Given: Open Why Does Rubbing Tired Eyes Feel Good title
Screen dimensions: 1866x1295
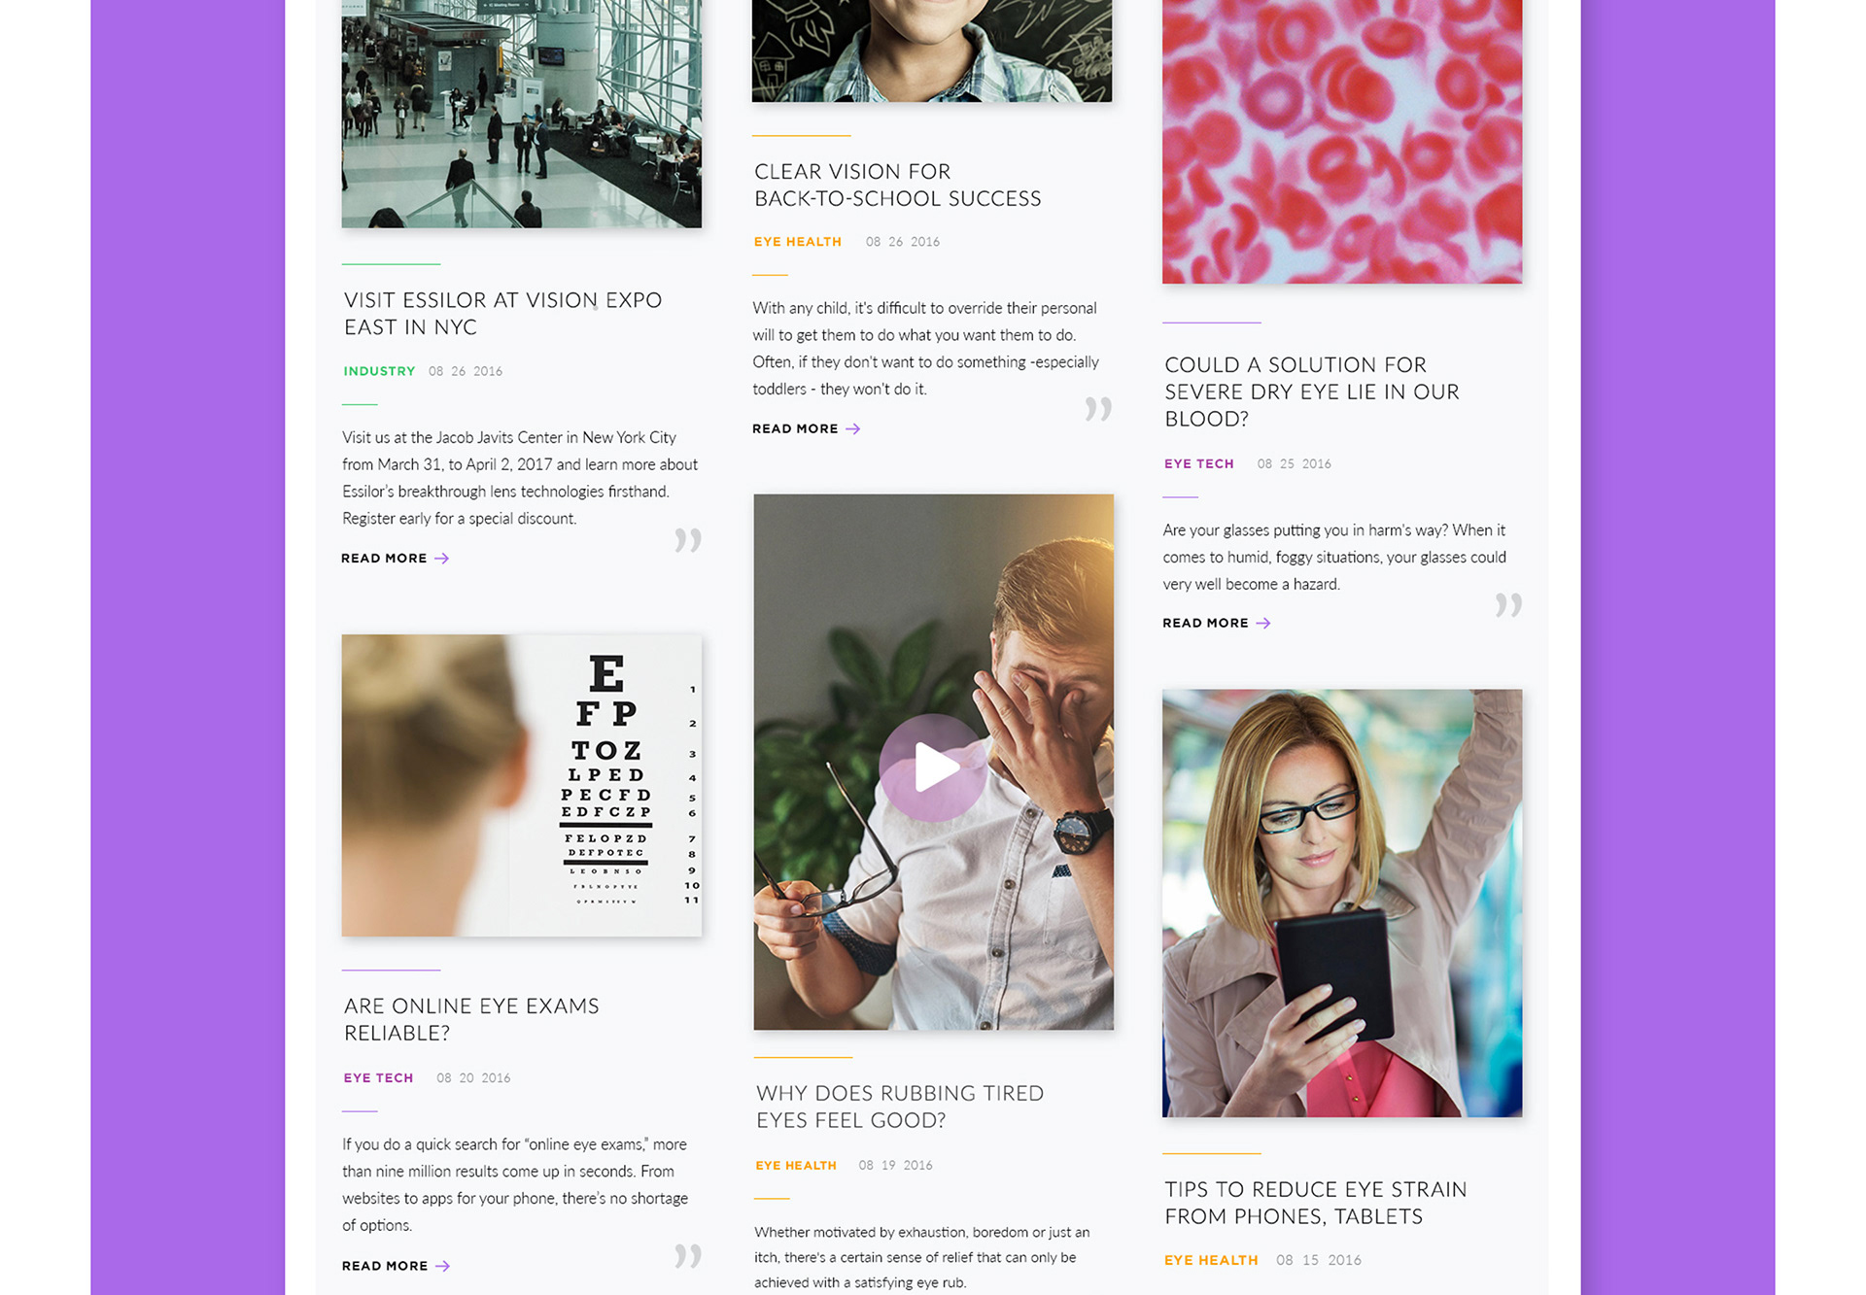Looking at the screenshot, I should coord(900,1107).
